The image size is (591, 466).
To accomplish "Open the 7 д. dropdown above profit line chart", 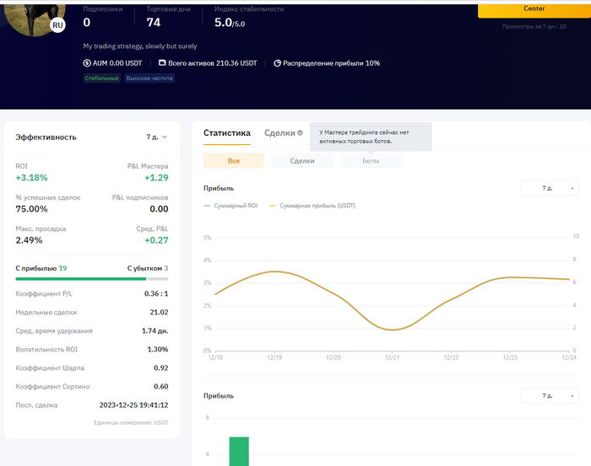I will click(549, 189).
